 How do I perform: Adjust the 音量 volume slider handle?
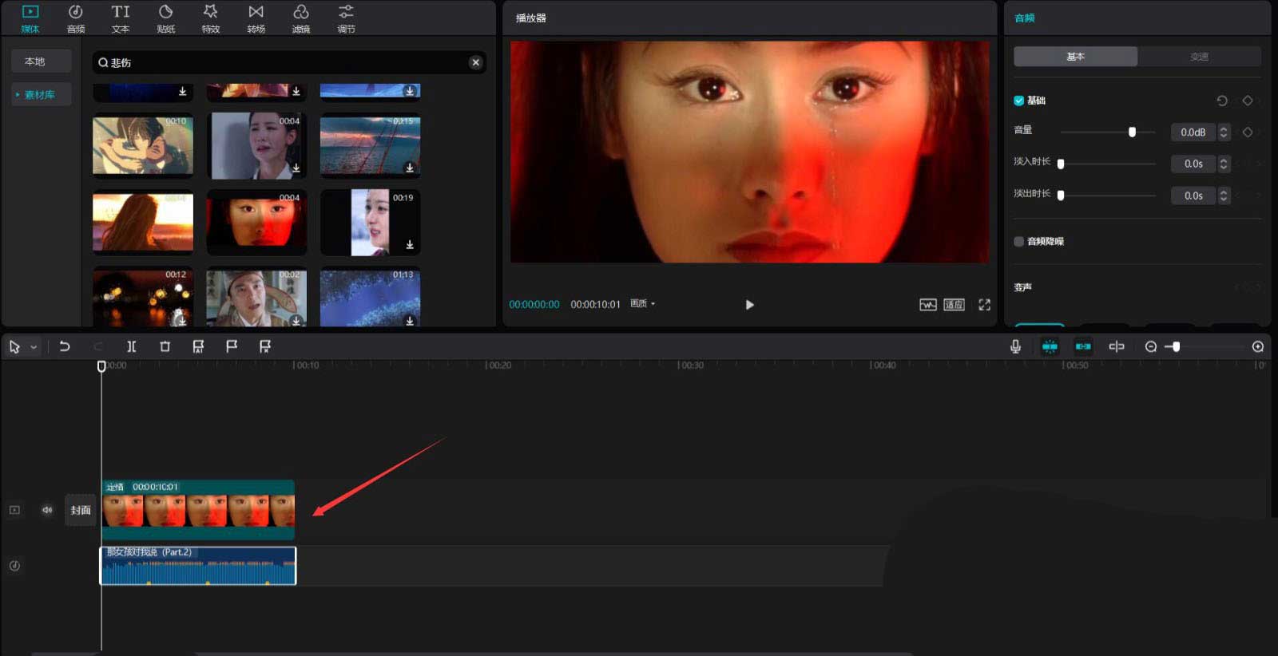pyautogui.click(x=1132, y=132)
